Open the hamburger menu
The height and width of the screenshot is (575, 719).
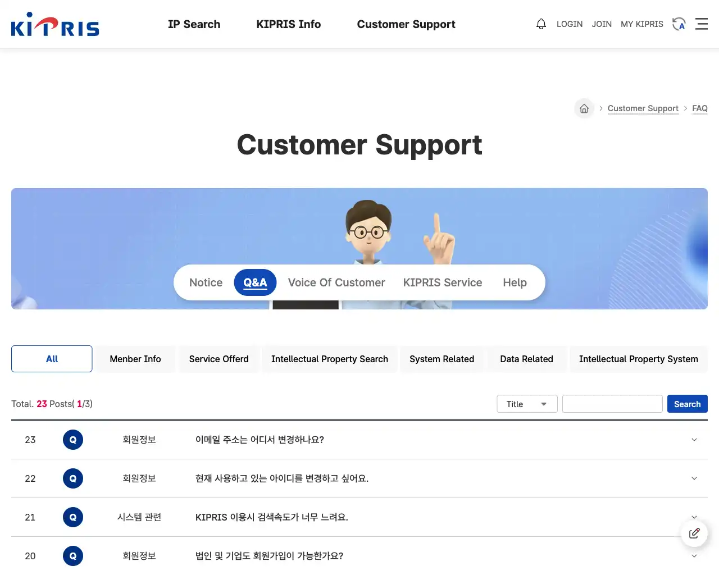point(702,24)
